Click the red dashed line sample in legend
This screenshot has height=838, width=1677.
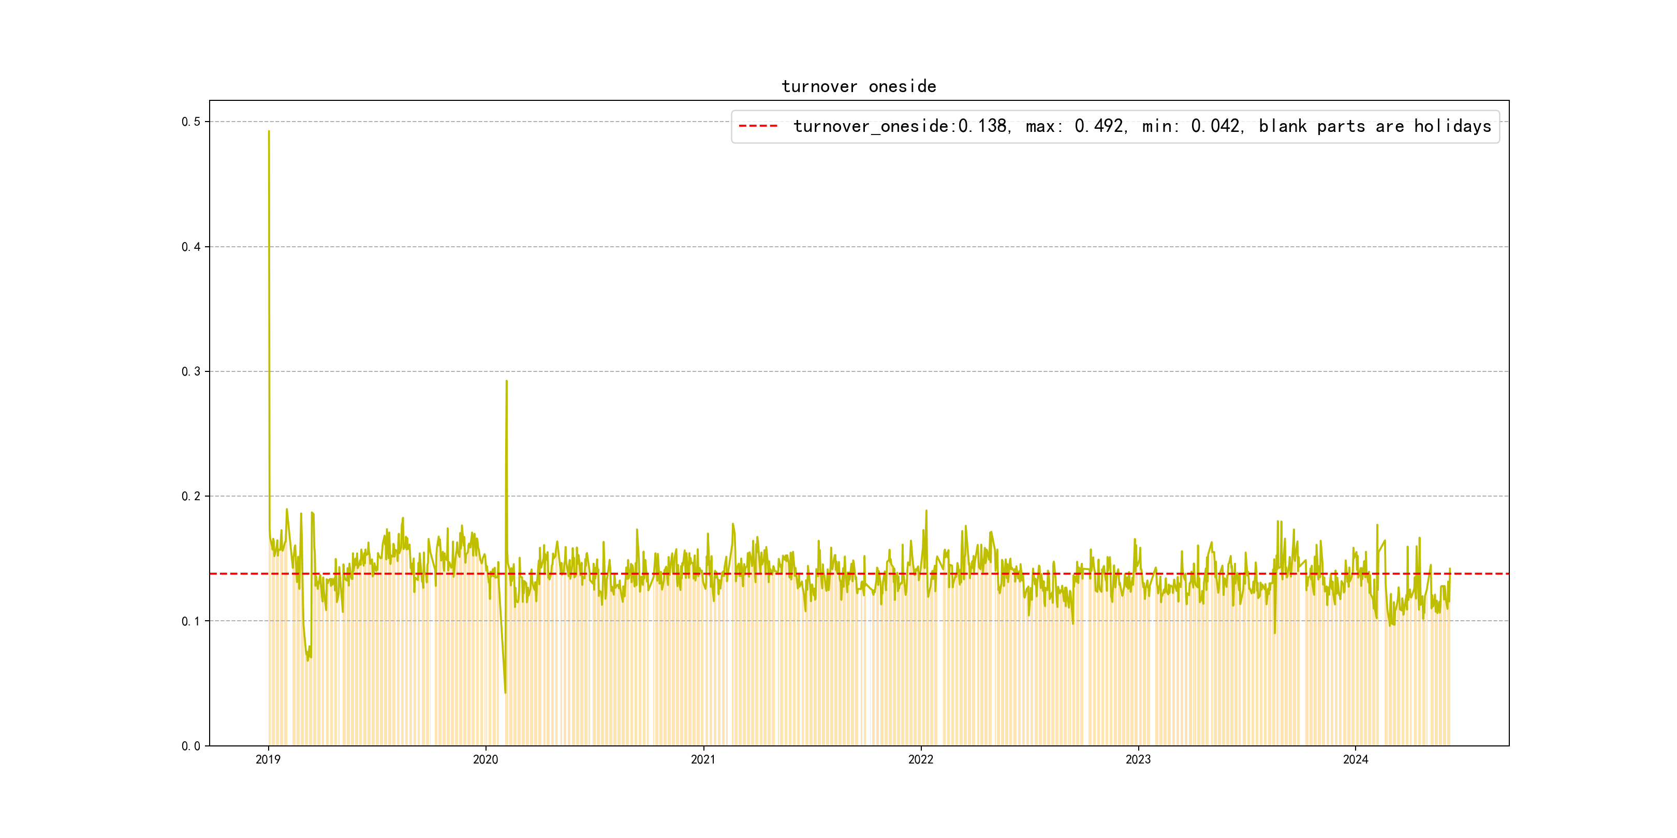pos(758,126)
